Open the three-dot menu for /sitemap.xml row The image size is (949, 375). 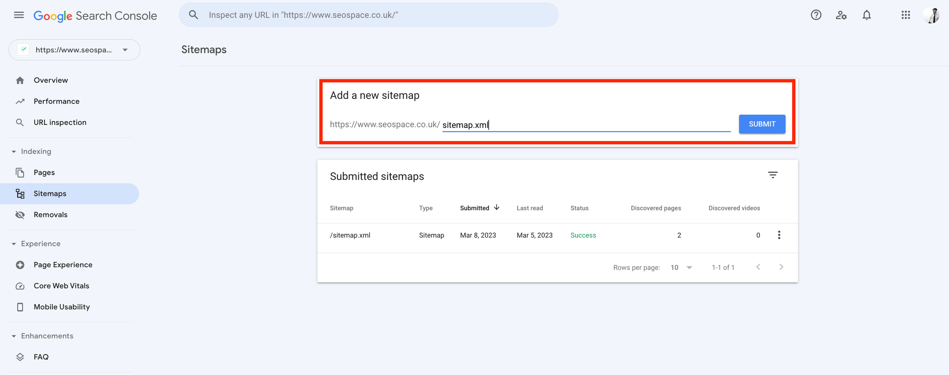click(x=779, y=235)
